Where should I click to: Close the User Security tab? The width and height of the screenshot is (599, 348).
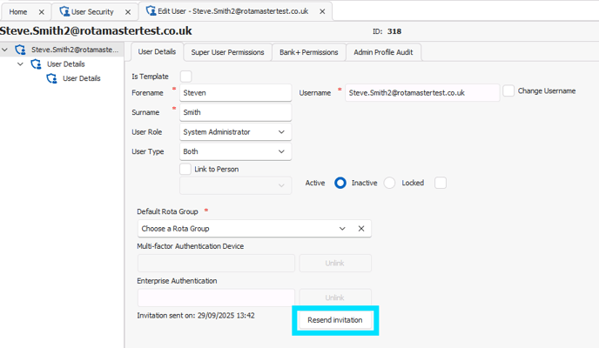tap(127, 11)
